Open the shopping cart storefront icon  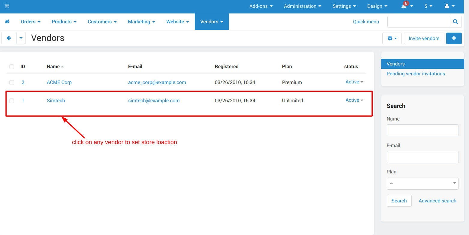[x=7, y=6]
